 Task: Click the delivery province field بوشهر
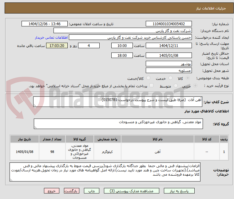point(169,64)
